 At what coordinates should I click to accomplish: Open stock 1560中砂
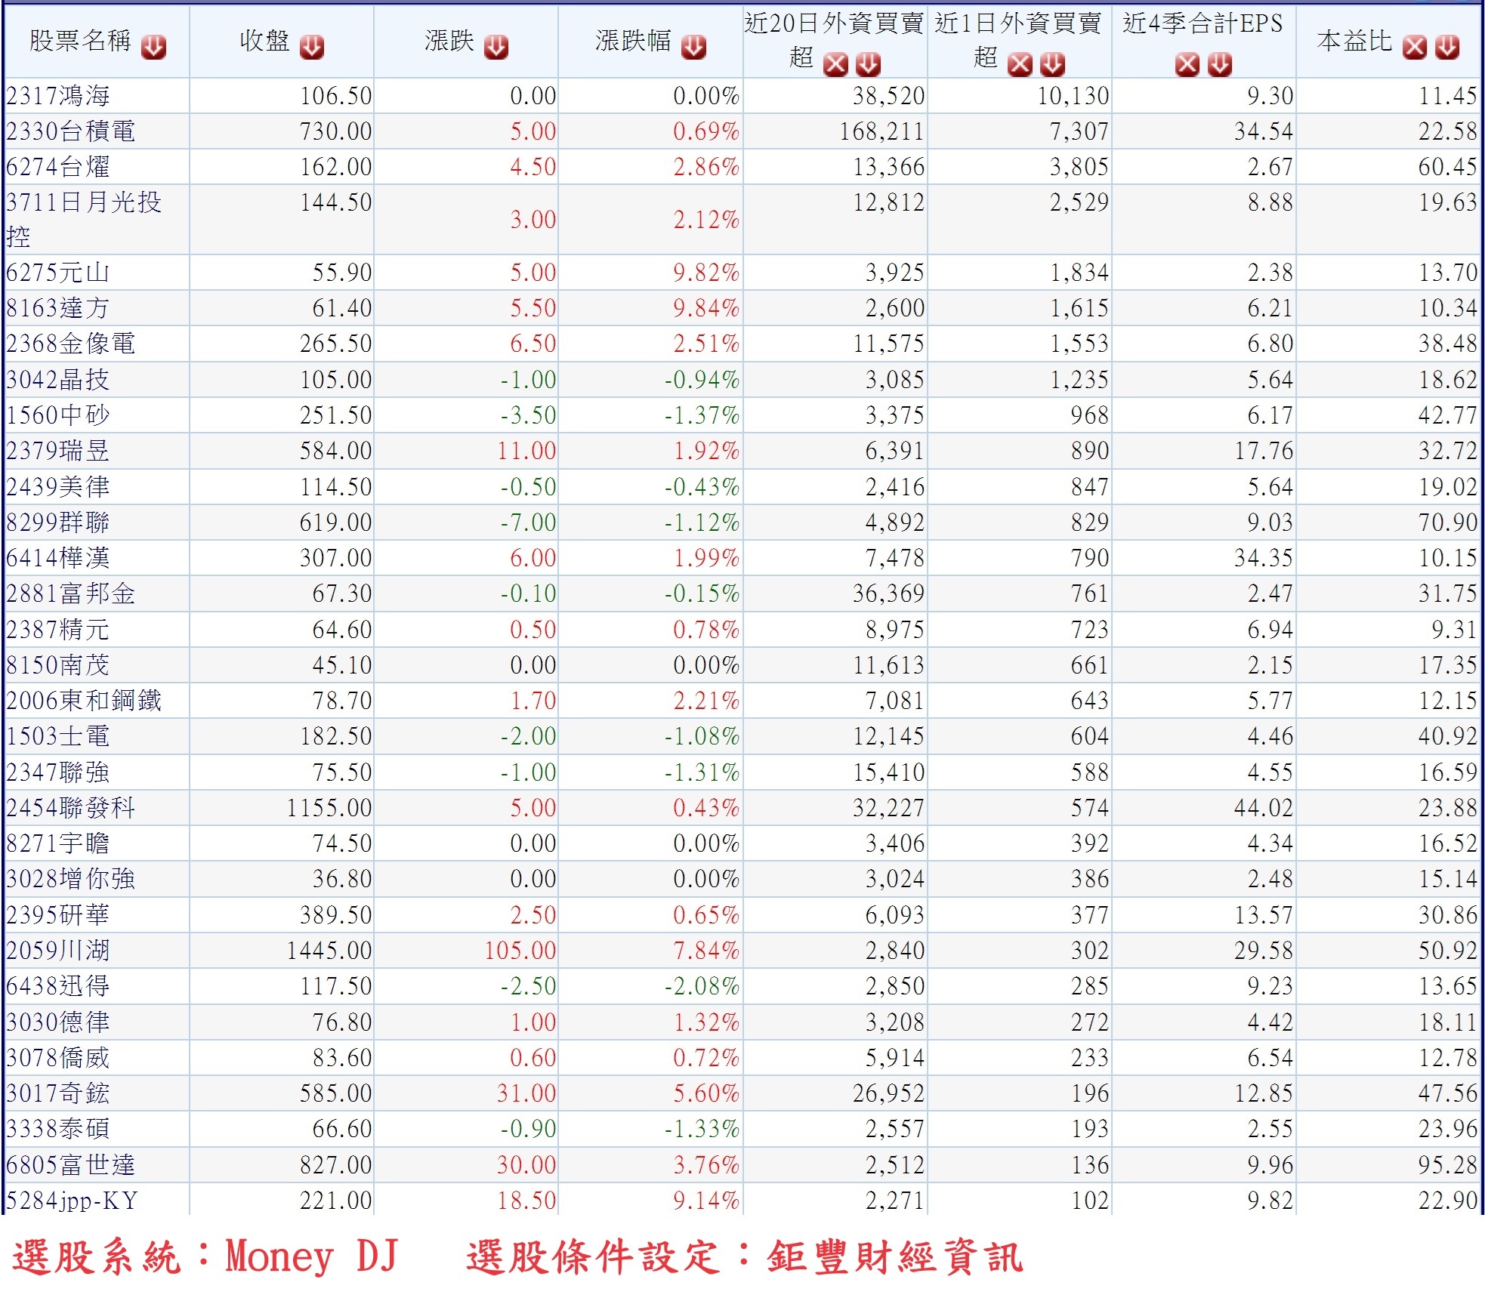[x=58, y=415]
